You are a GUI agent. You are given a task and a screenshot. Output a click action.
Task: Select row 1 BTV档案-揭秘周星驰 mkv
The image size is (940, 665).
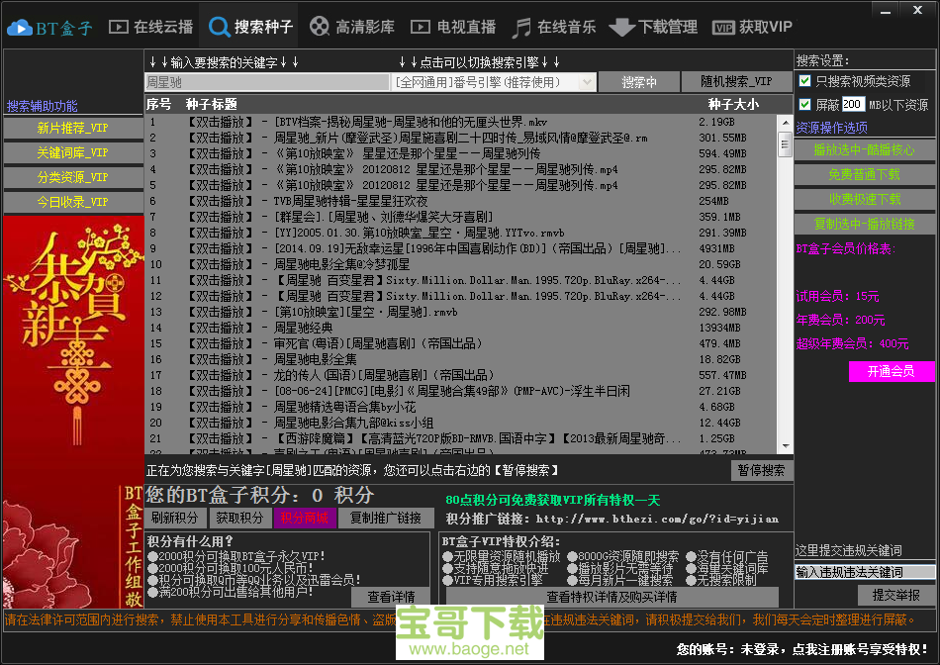click(461, 122)
